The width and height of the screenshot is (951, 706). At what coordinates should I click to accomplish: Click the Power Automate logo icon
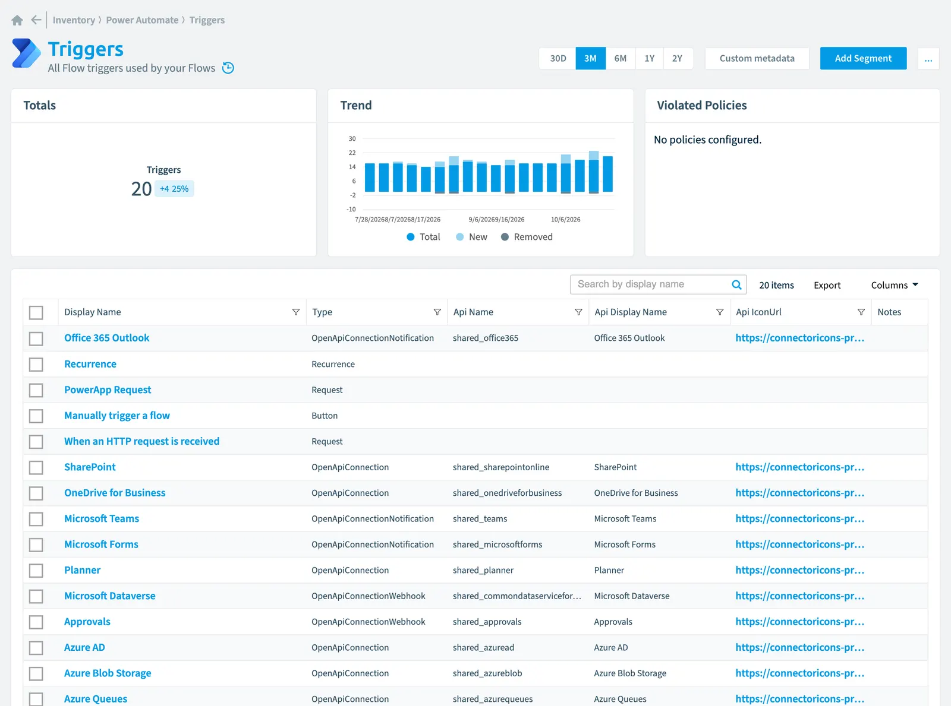coord(26,53)
